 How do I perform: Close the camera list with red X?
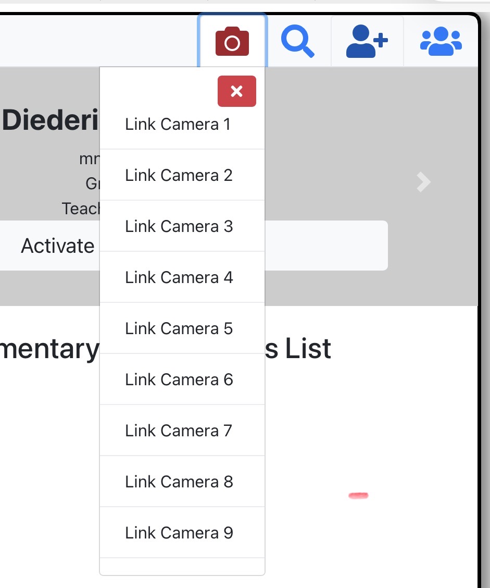(237, 91)
